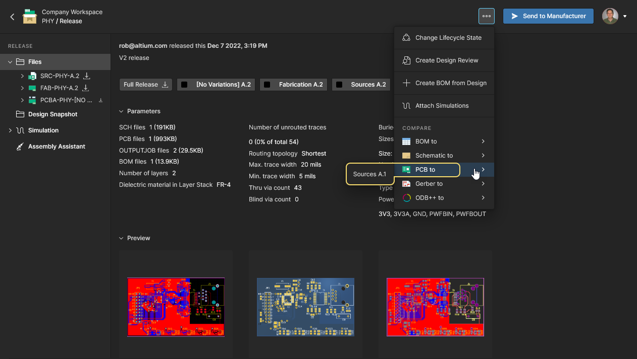The width and height of the screenshot is (637, 359).
Task: Expand the Simulation tree node
Action: [x=10, y=130]
